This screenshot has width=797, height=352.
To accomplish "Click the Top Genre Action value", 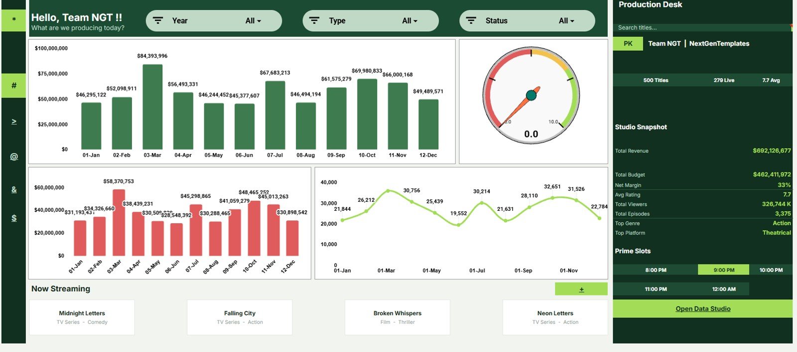I will tap(782, 223).
